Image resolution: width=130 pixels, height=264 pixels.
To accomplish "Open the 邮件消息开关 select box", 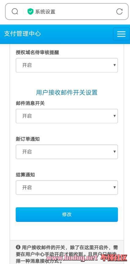I will tap(67, 116).
